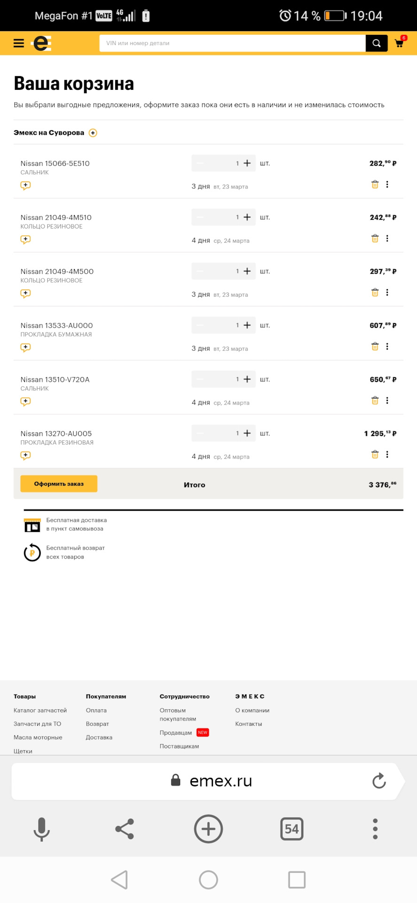Viewport: 417px width, 903px height.
Task: Open the Каталог запчастей footer link
Action: point(40,710)
